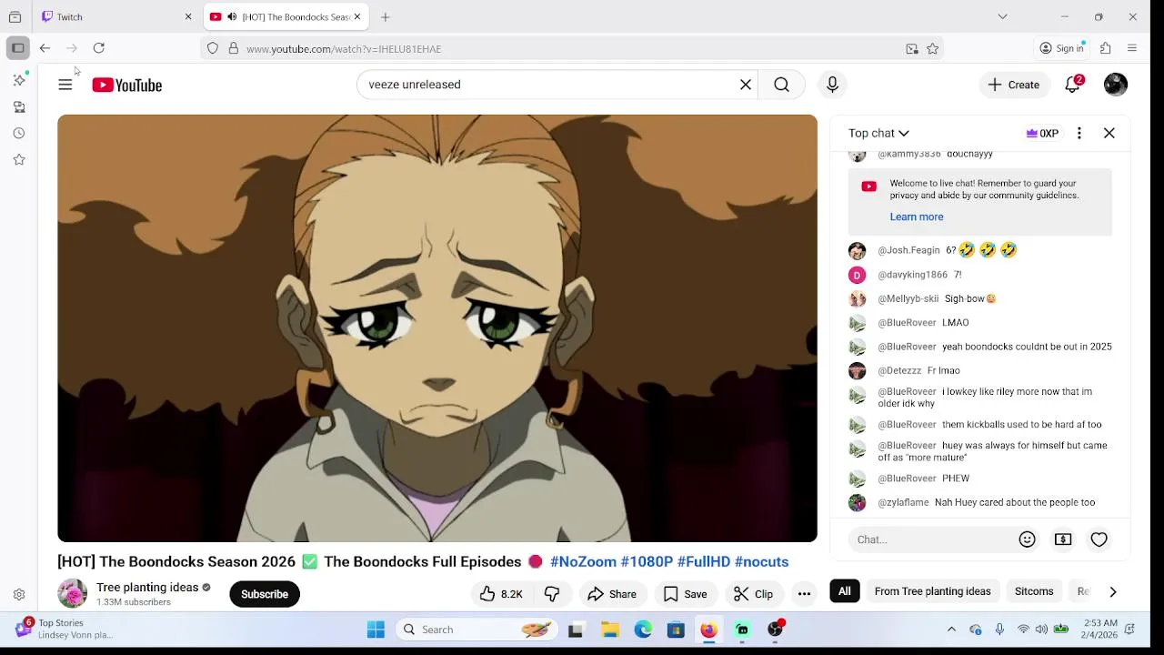Toggle the Firefox sidebar button

click(17, 48)
